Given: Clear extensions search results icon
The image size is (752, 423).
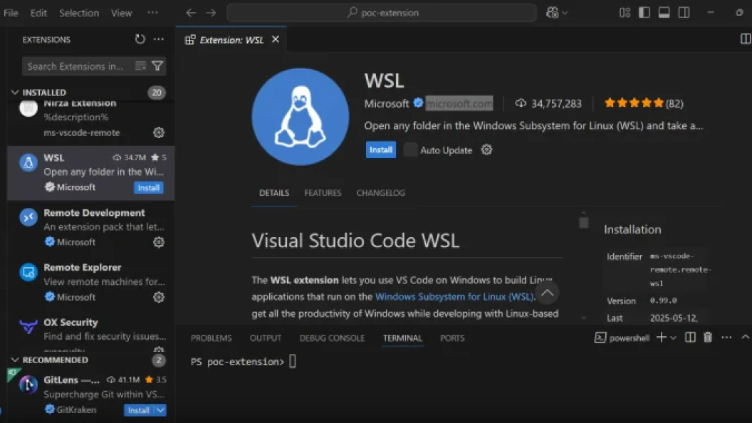Looking at the screenshot, I should [x=140, y=66].
